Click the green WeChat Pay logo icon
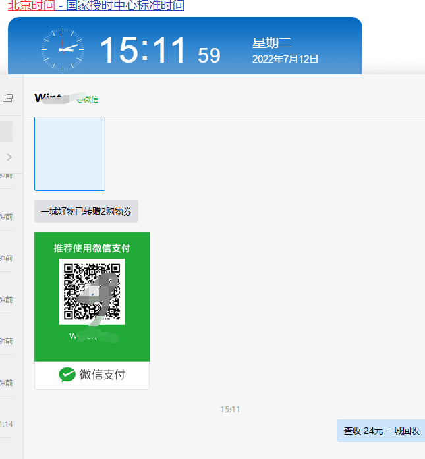The image size is (425, 459). point(67,375)
